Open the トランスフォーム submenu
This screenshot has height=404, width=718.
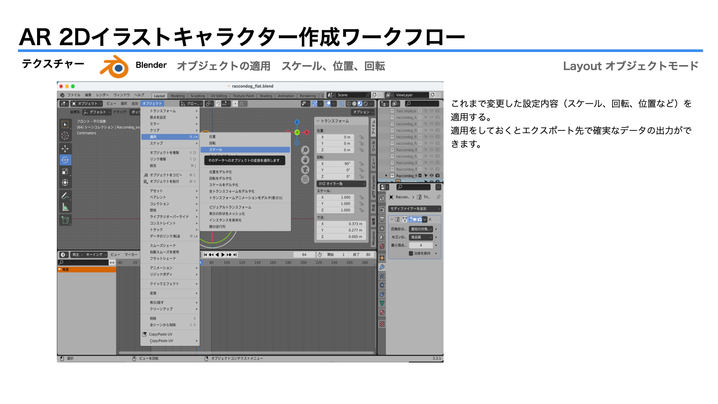[170, 111]
